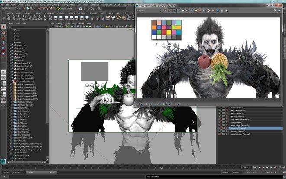The image size is (286, 179).
Task: Expand the pPlane1 row's neighbor pAPL:ROOT node
Action: click(x=10, y=51)
